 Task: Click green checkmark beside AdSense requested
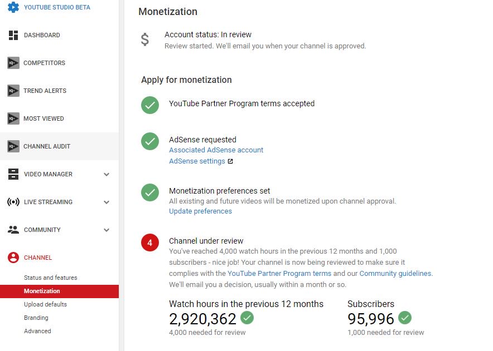point(150,141)
